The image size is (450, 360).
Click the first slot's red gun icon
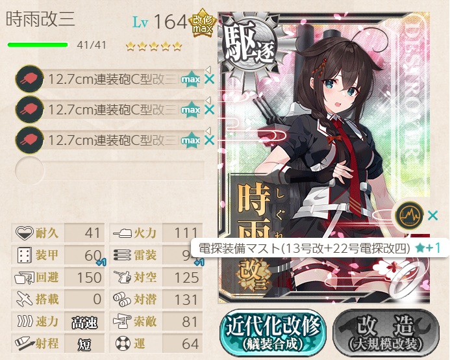(x=29, y=79)
